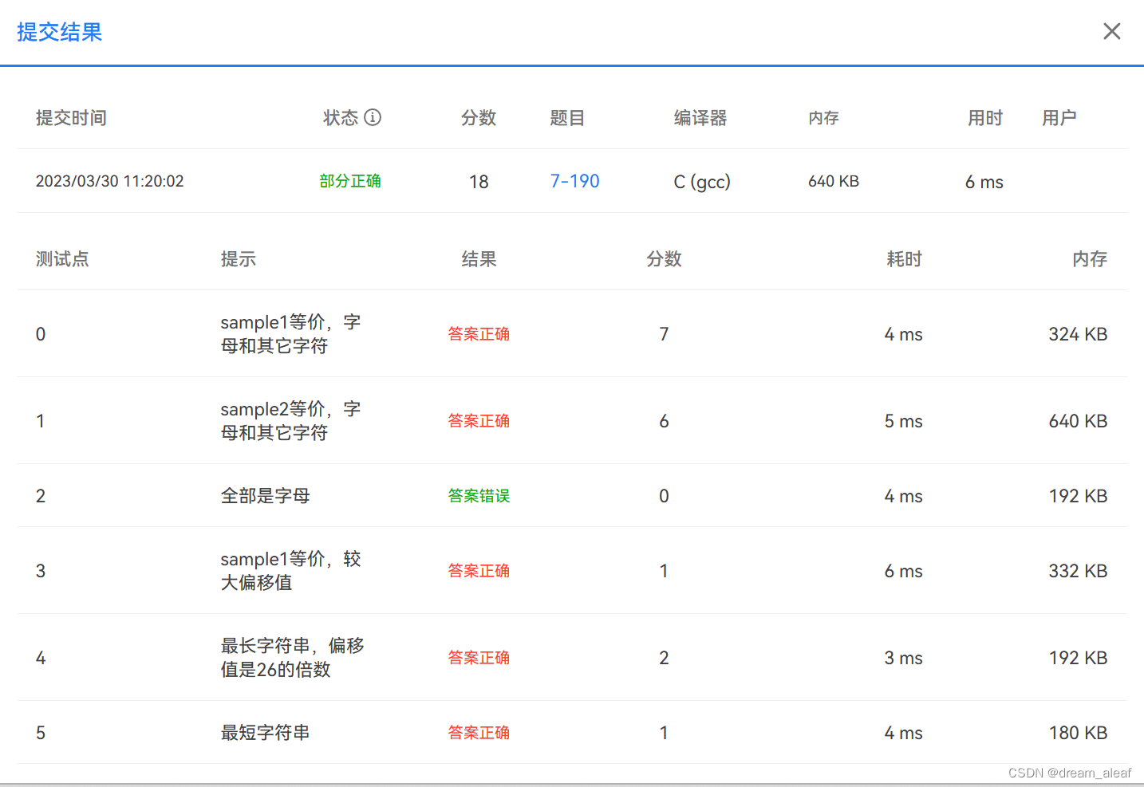Viewport: 1144px width, 787px height.
Task: Click test point number 5
Action: coord(41,733)
